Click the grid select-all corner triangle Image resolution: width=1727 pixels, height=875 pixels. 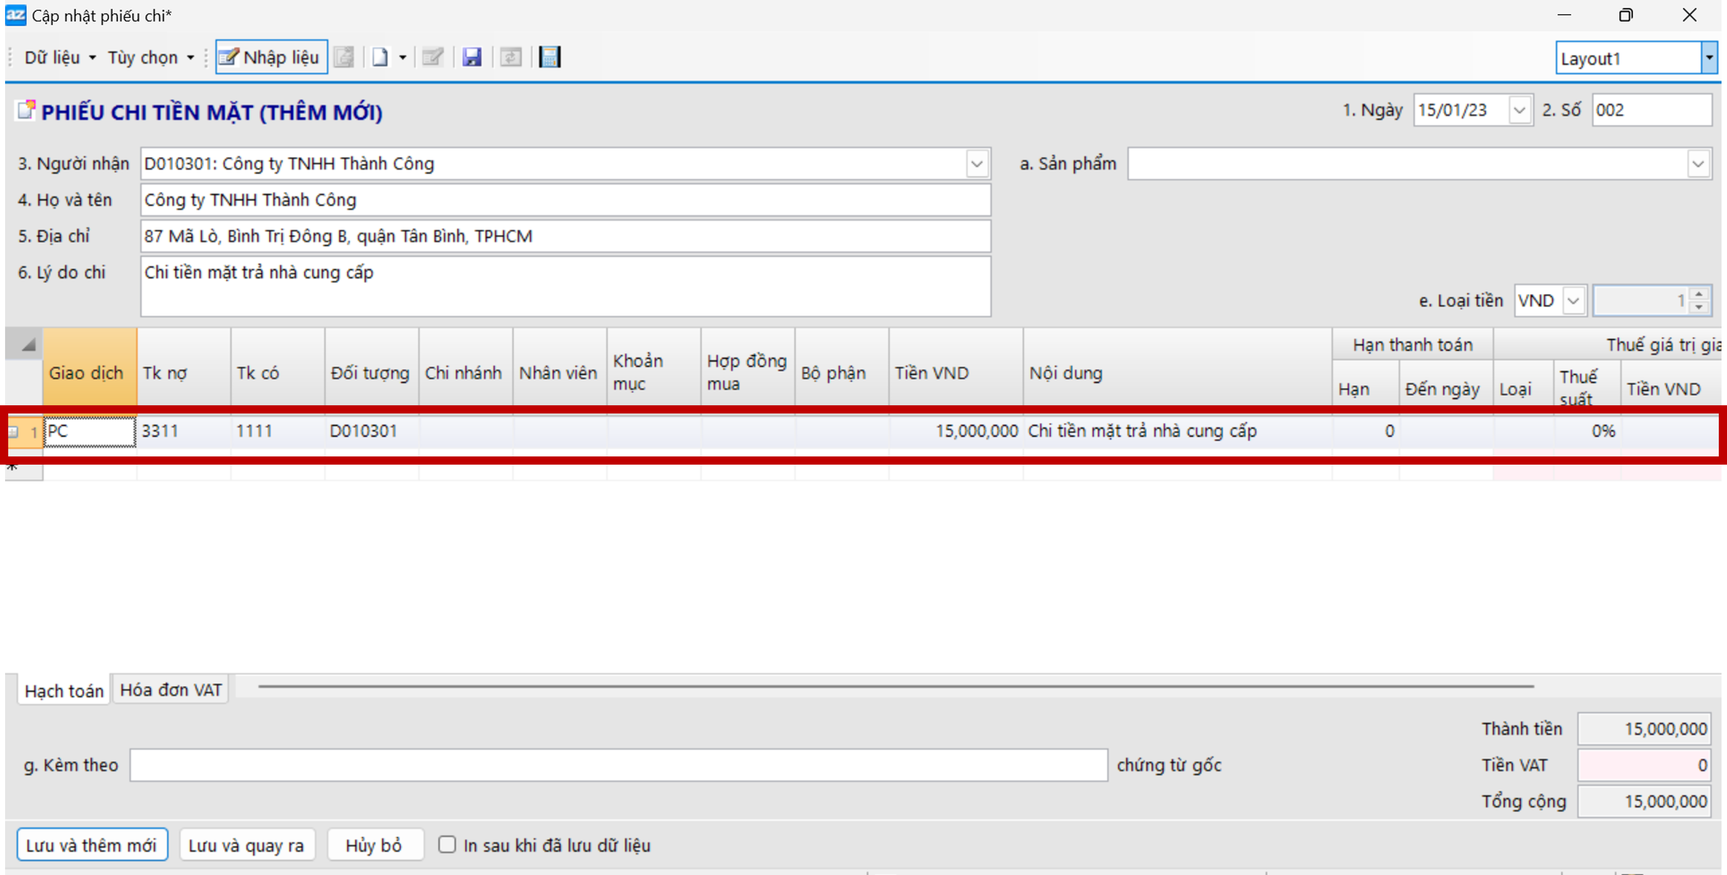pos(27,345)
